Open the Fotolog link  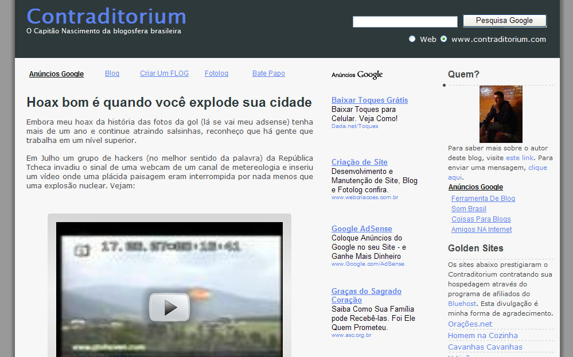[216, 73]
